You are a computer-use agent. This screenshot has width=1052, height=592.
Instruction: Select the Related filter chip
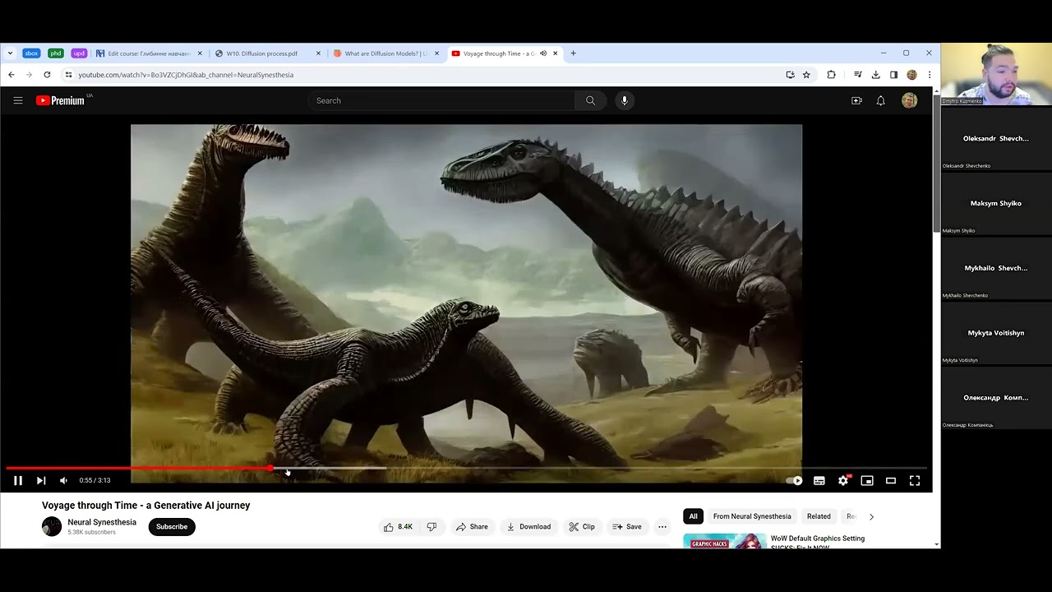pyautogui.click(x=819, y=516)
